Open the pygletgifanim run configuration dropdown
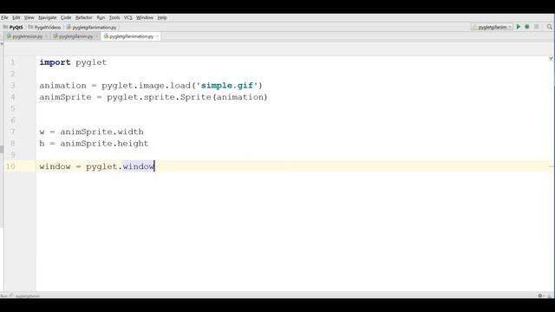 (492, 27)
